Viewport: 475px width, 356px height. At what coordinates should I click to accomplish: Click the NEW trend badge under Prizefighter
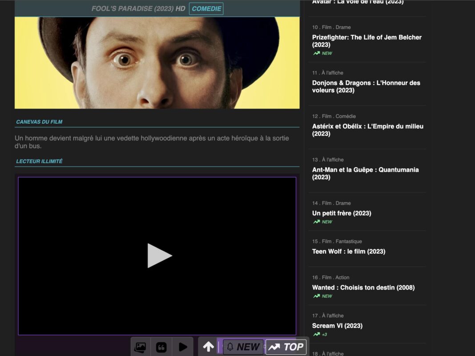coord(322,53)
